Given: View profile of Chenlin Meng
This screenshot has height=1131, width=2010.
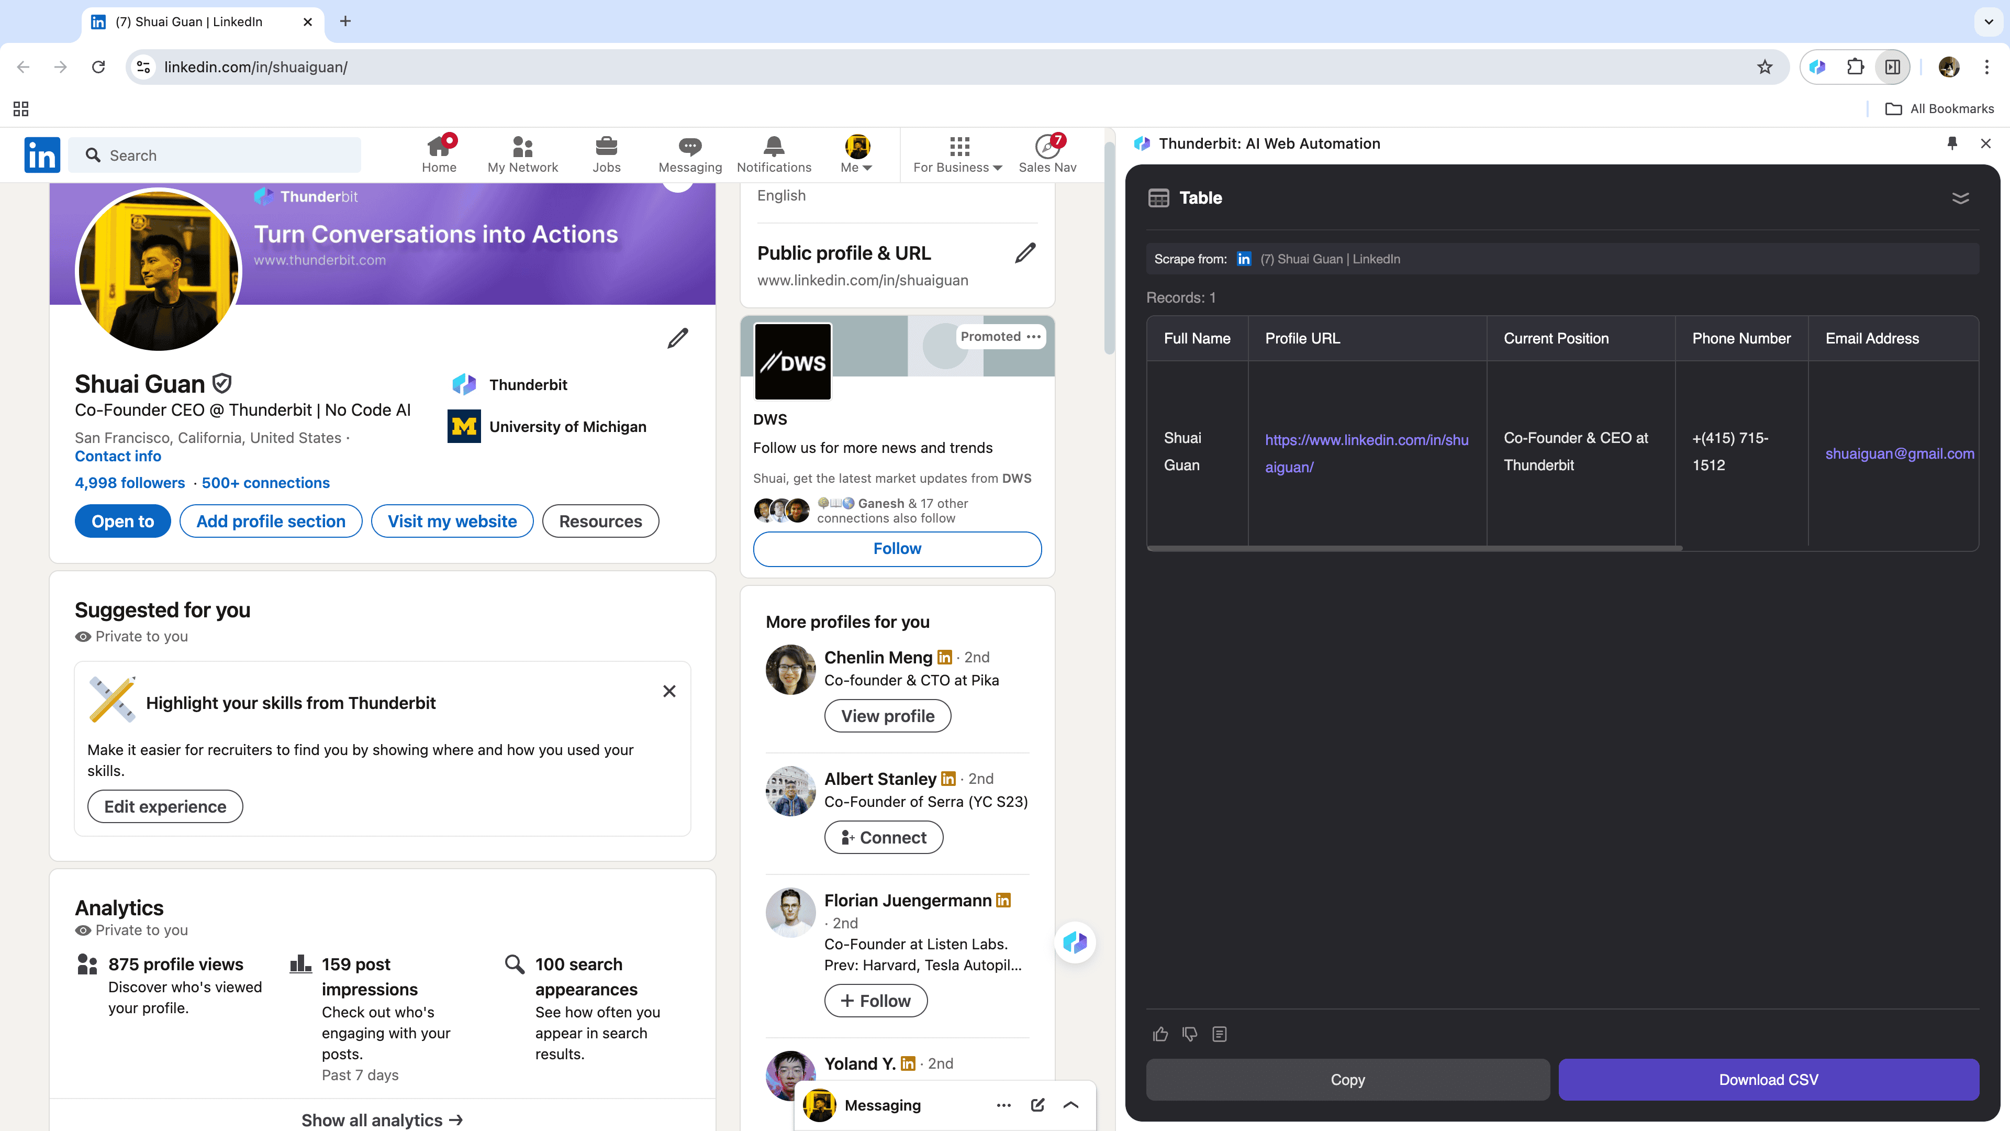Looking at the screenshot, I should [887, 716].
